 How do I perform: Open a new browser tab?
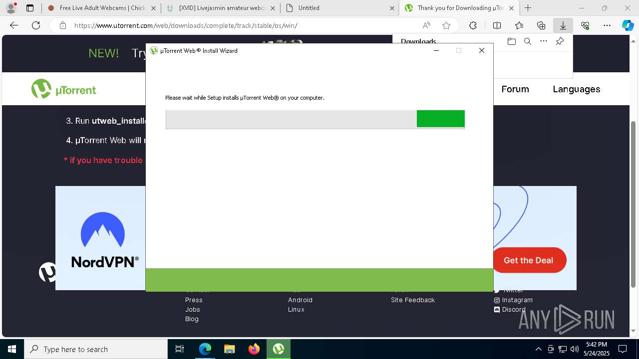click(528, 8)
